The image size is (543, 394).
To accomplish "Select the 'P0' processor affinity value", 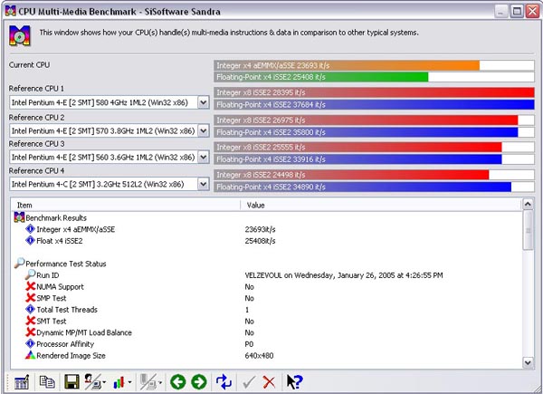I will (249, 344).
